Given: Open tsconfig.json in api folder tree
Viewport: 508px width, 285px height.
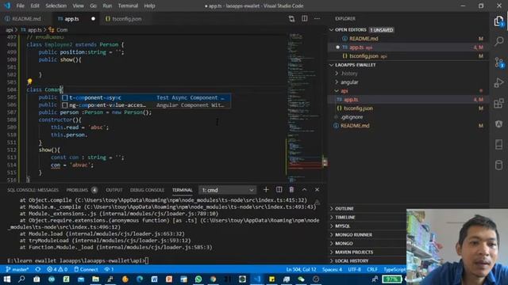Looking at the screenshot, I should [x=358, y=108].
